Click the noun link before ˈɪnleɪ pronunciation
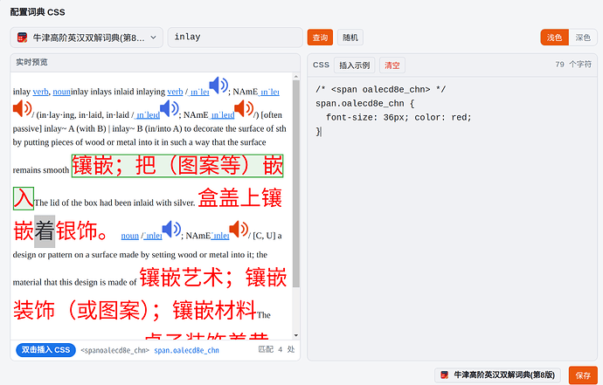The height and width of the screenshot is (385, 603). (130, 236)
